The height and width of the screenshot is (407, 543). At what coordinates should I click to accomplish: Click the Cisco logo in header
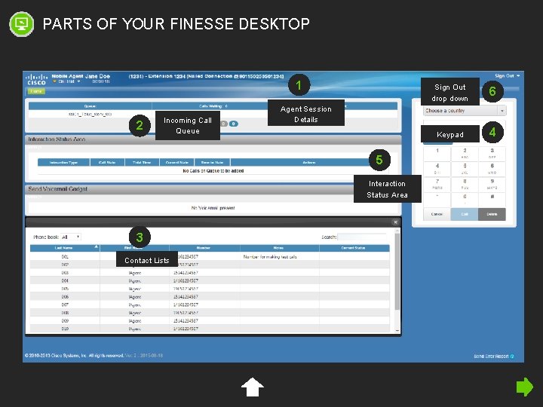pos(36,79)
